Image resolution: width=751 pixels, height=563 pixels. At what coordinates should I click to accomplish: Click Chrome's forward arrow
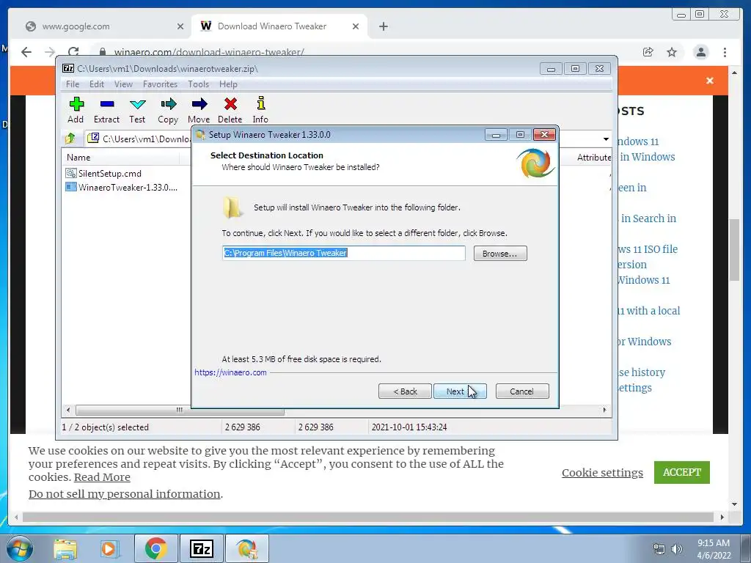click(x=50, y=52)
